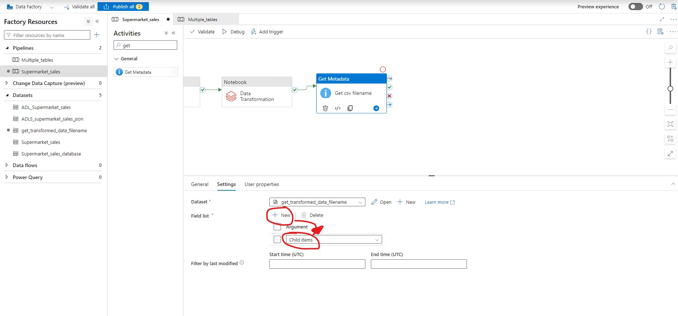The width and height of the screenshot is (678, 316).
Task: Open the selected dataset with Open button
Action: (381, 202)
